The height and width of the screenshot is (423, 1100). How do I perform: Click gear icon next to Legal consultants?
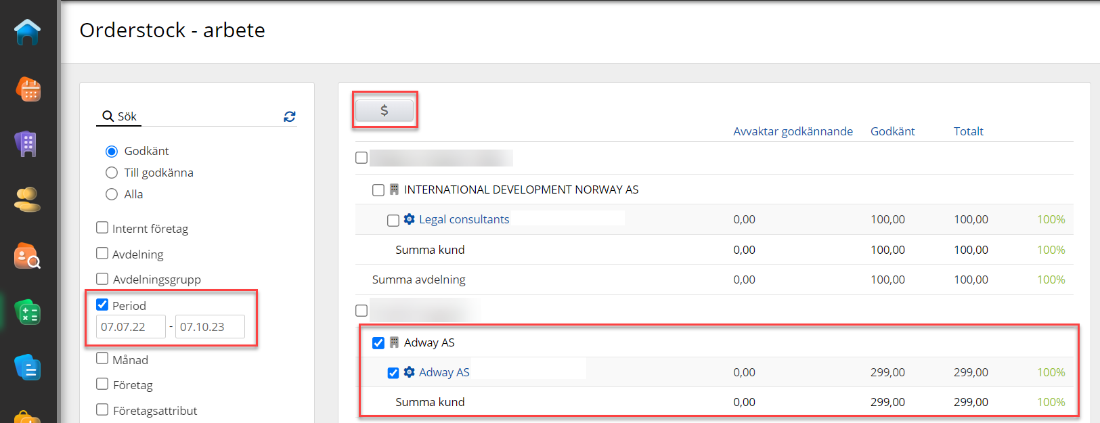coord(410,219)
